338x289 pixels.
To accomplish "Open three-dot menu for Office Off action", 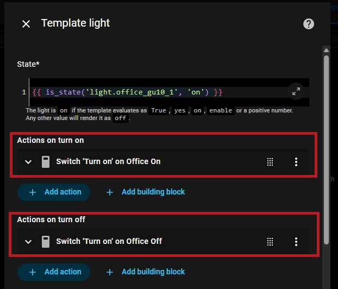I will click(296, 241).
